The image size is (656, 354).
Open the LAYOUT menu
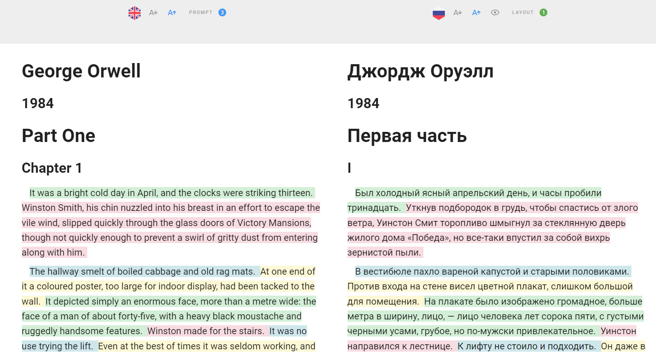[523, 12]
